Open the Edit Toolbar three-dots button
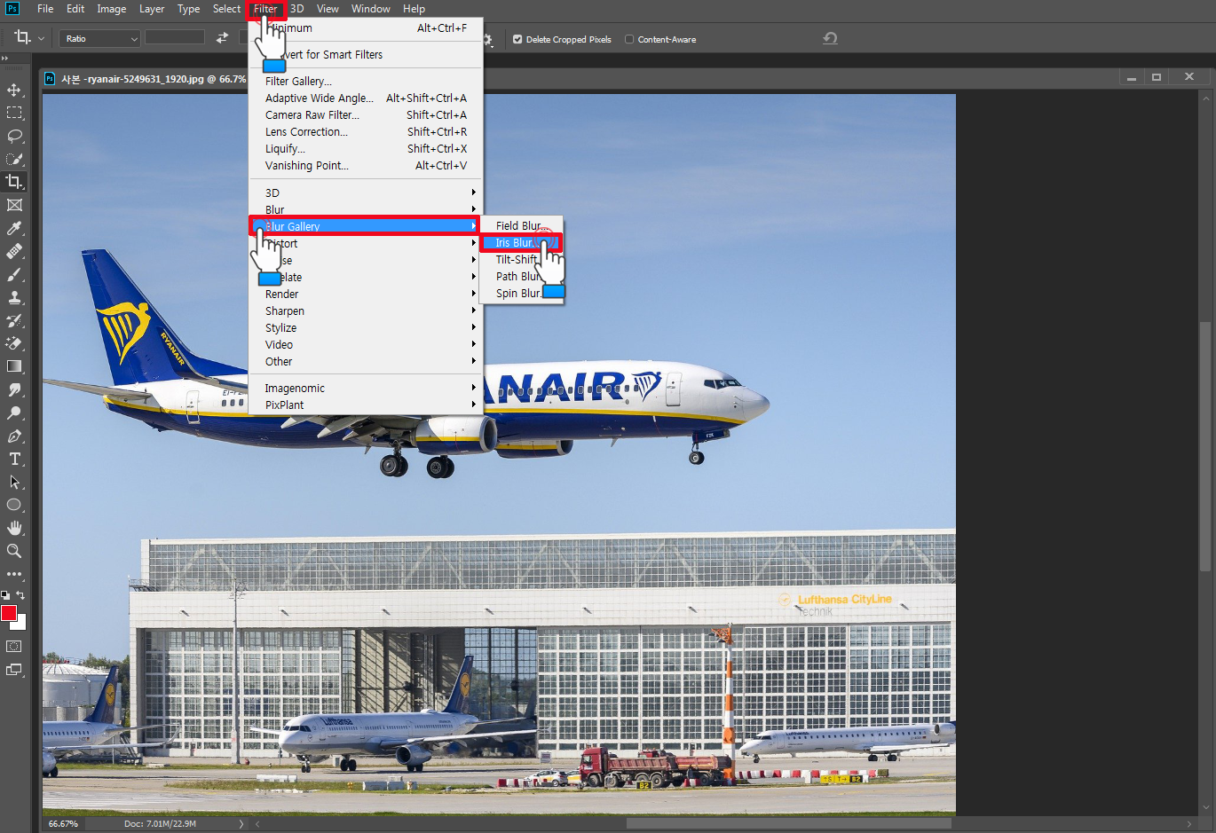Viewport: 1216px width, 833px height. (14, 574)
